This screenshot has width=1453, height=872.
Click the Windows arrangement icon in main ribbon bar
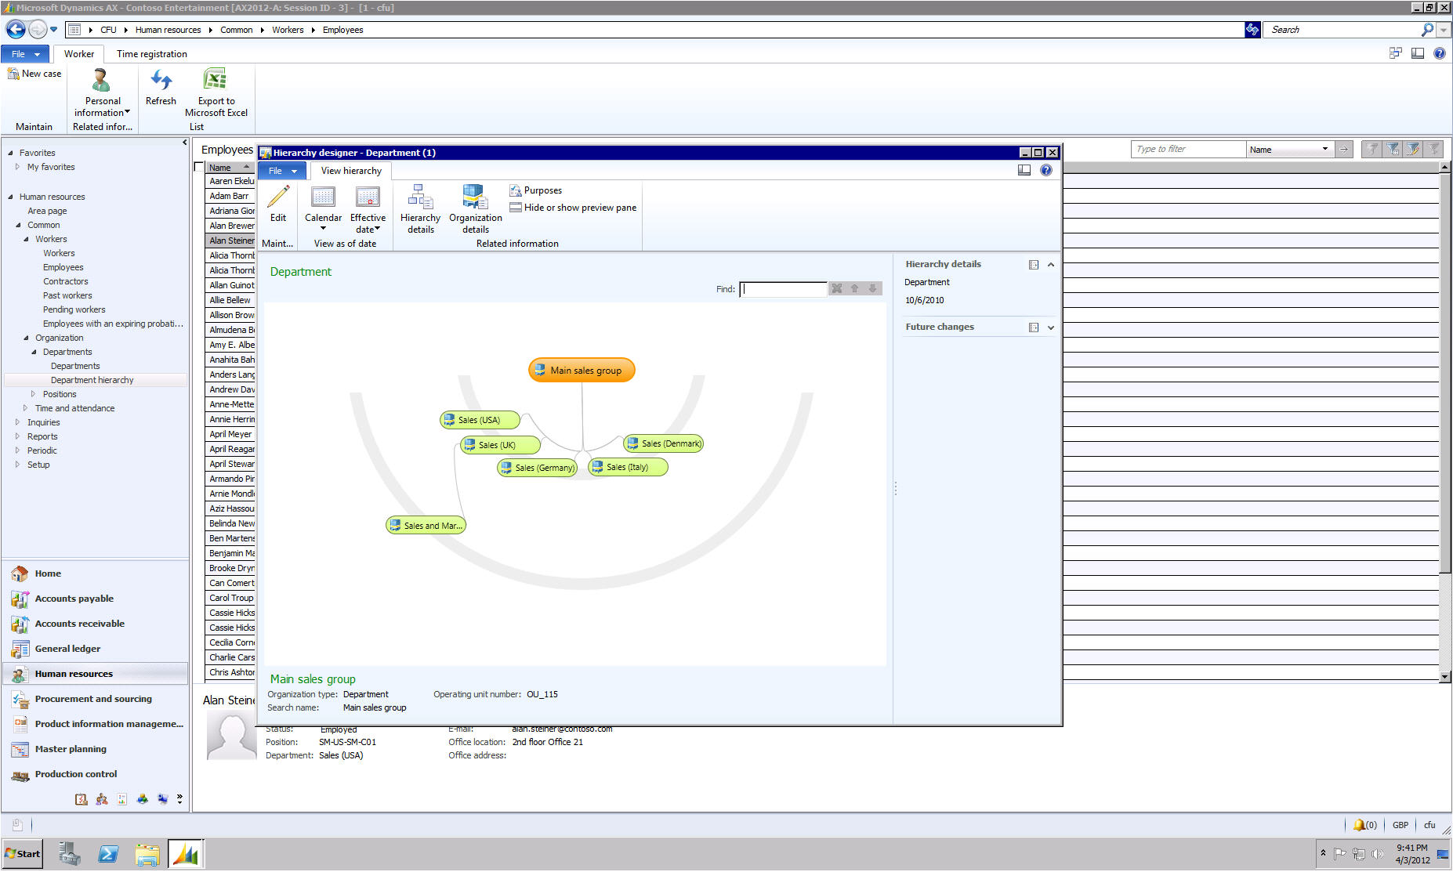(1395, 53)
